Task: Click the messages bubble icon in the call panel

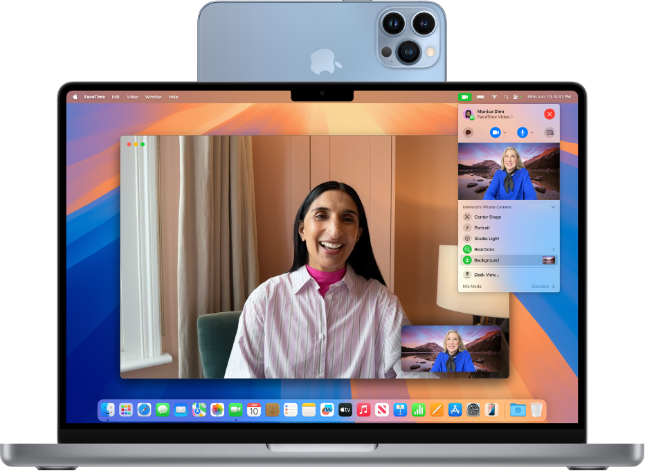Action: 468,131
